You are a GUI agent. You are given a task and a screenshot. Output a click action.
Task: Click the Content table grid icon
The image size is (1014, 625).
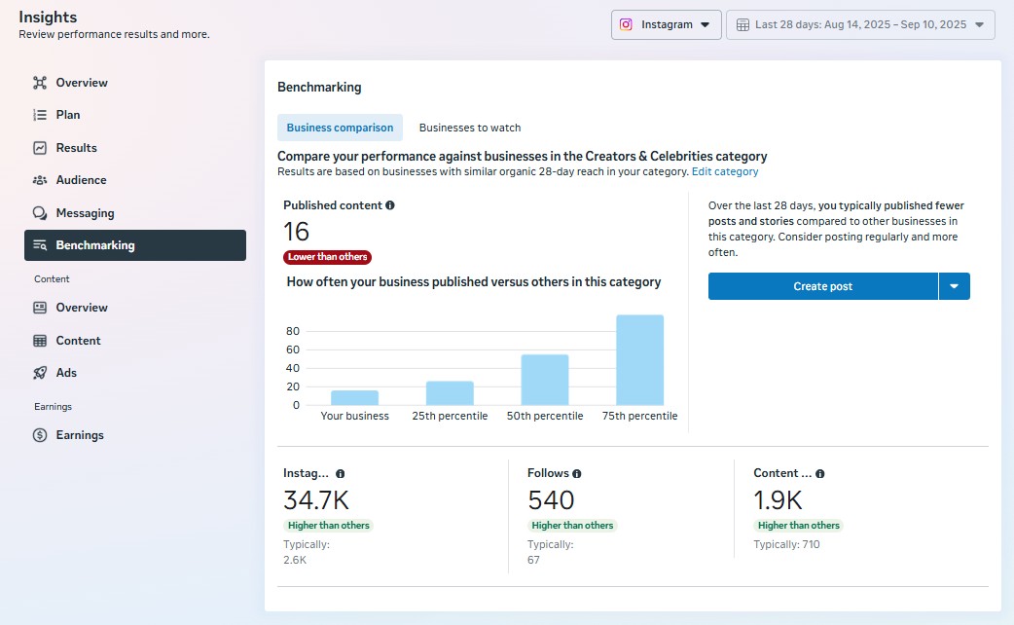pyautogui.click(x=40, y=341)
